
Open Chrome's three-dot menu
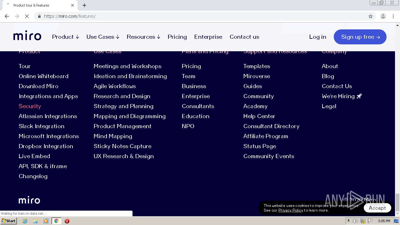click(393, 16)
